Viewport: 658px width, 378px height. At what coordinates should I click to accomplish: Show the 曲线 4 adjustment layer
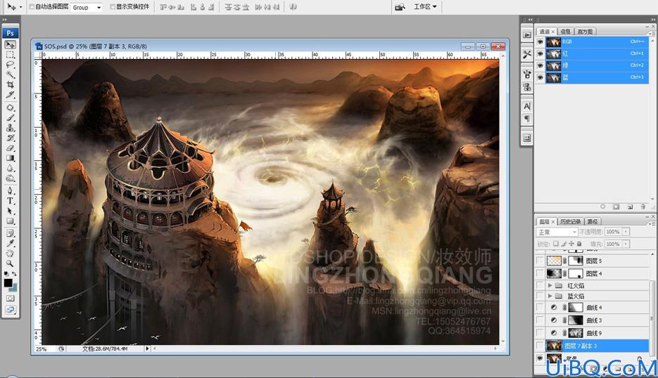[540, 308]
